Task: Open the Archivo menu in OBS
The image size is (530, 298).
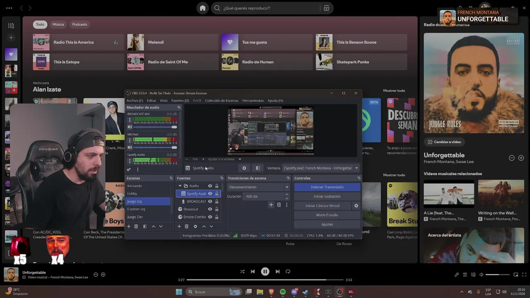Action: [135, 101]
